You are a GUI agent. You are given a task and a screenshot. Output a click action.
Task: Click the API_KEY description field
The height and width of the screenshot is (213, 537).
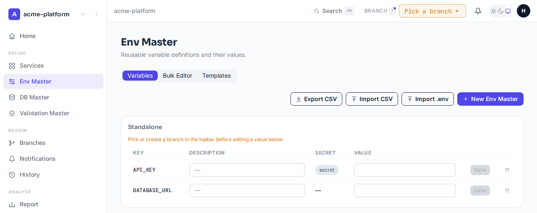[247, 170]
